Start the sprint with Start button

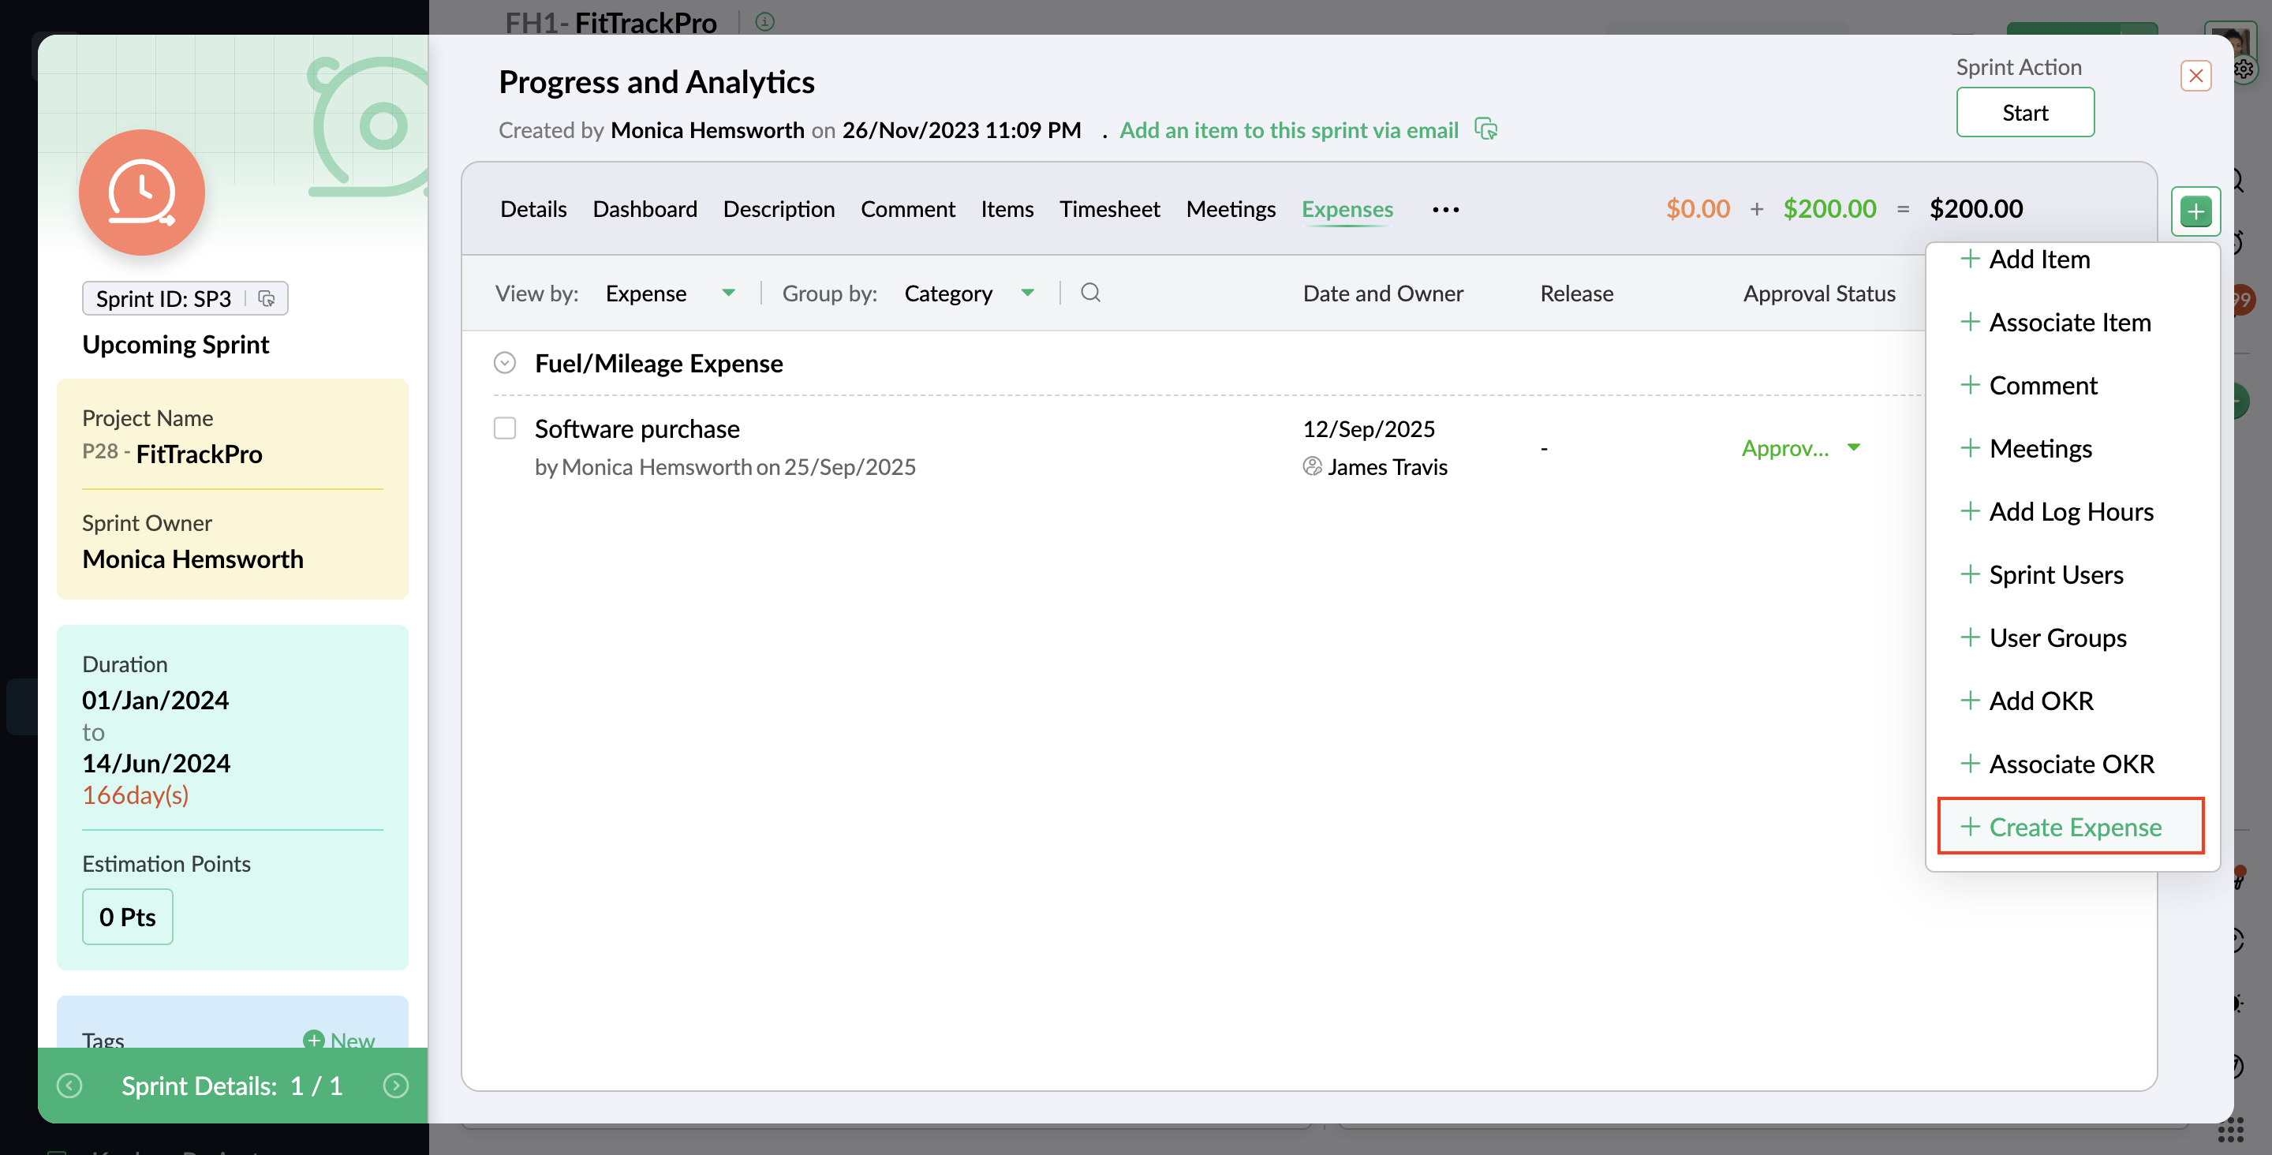2025,112
